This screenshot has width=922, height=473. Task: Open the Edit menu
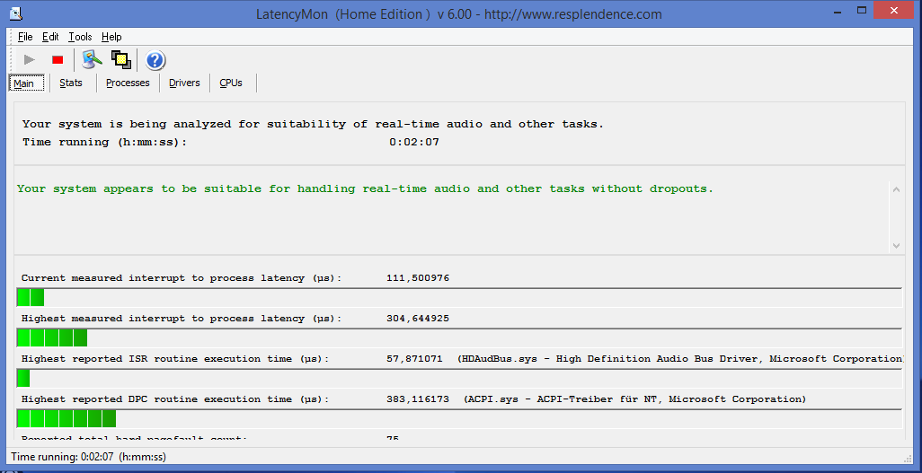50,37
